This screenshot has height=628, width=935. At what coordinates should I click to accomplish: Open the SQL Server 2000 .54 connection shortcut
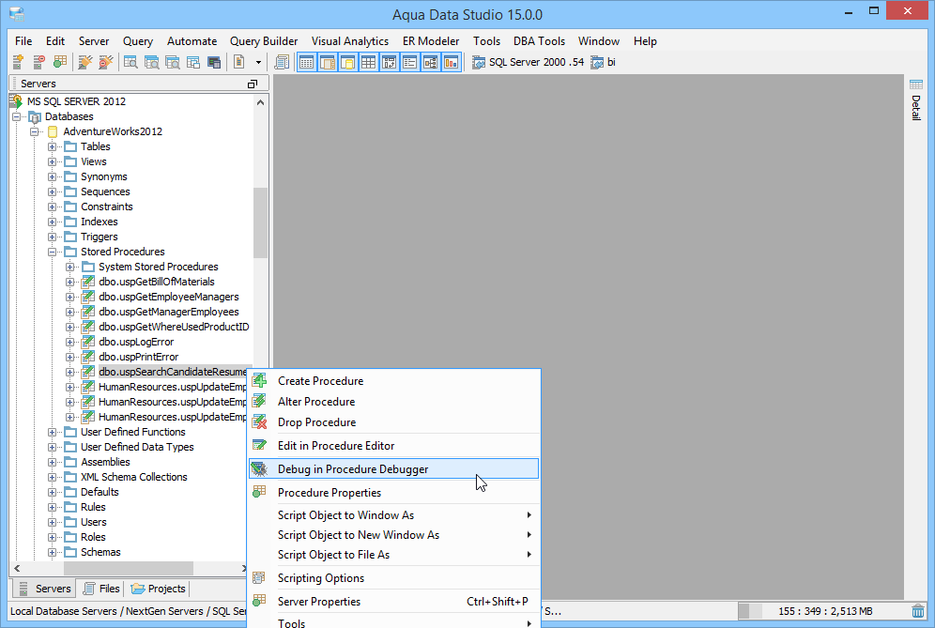point(529,62)
